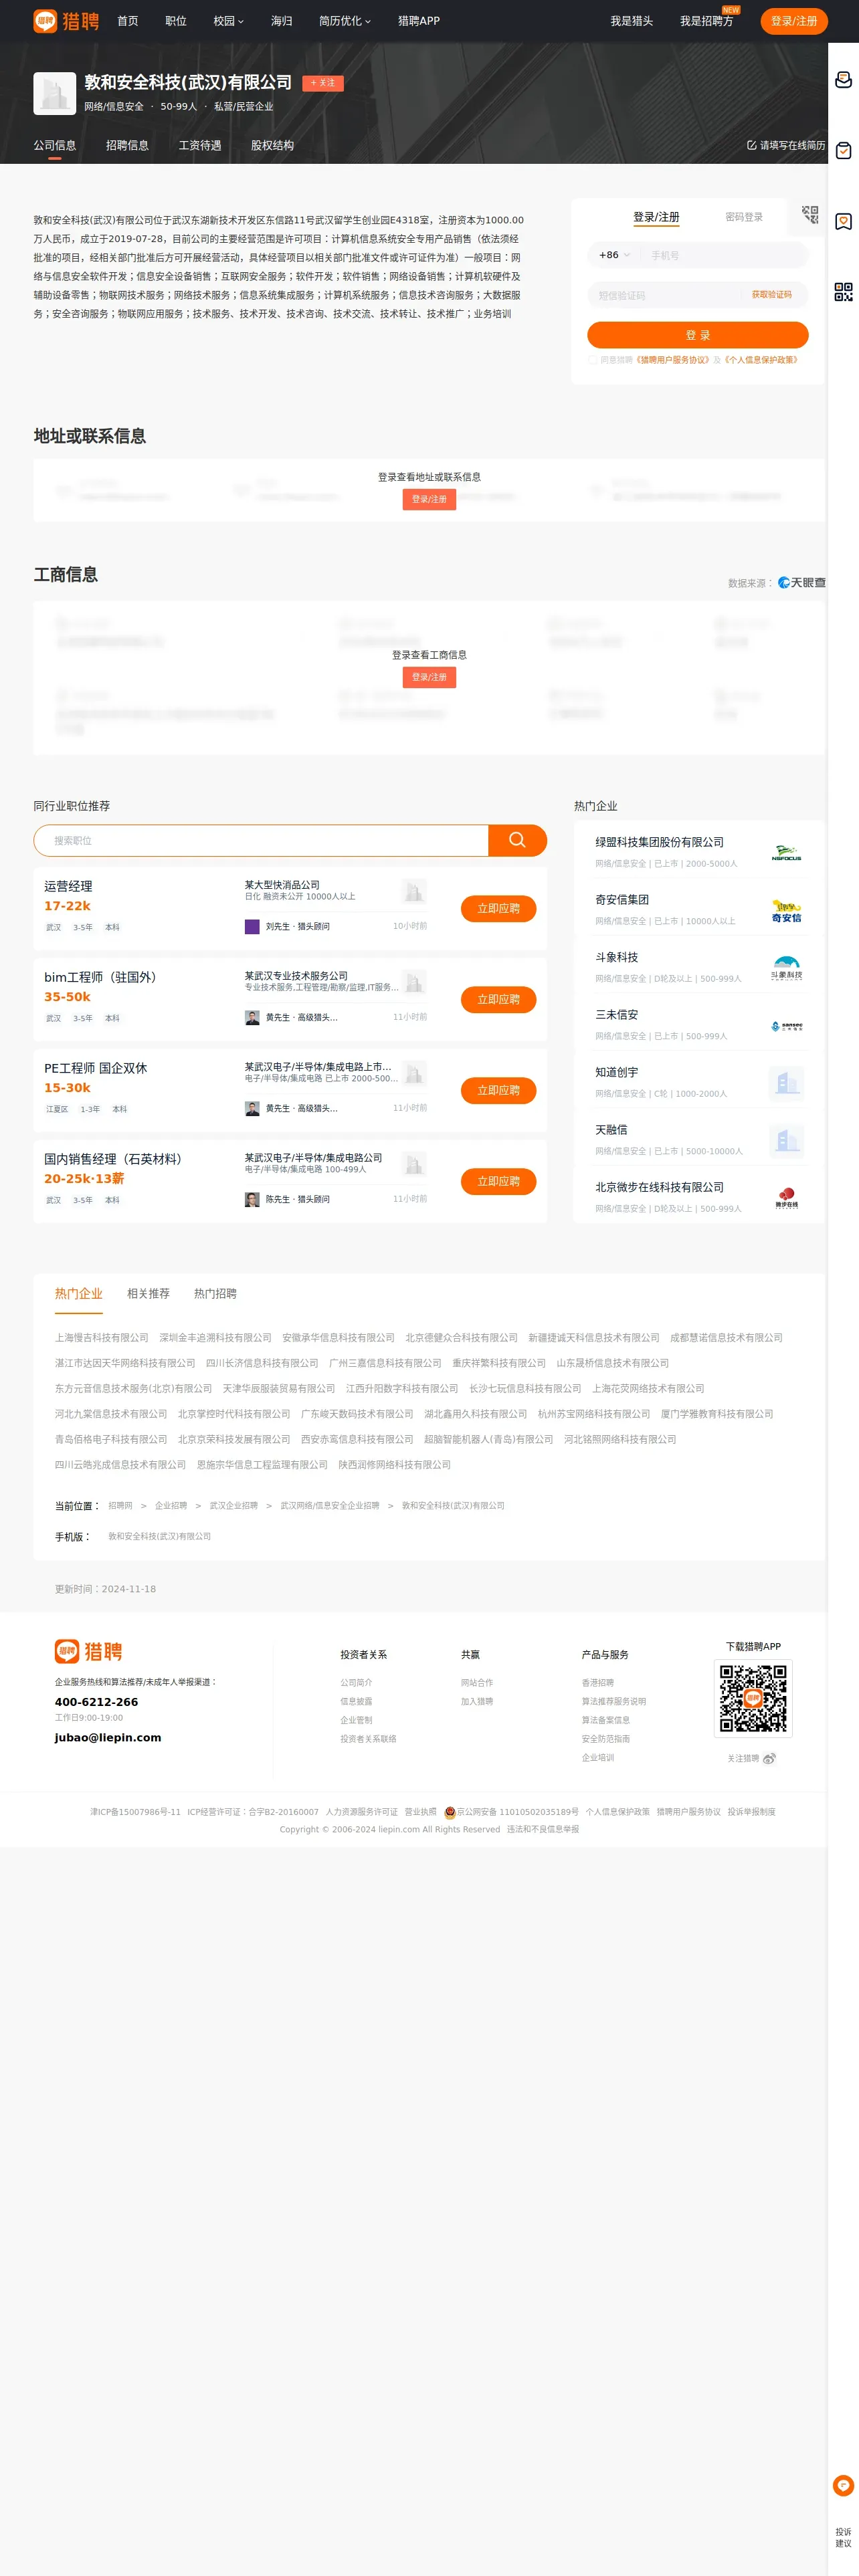859x2576 pixels.
Task: Open the 上海惺吉科技有限公司 link
Action: pyautogui.click(x=102, y=1337)
